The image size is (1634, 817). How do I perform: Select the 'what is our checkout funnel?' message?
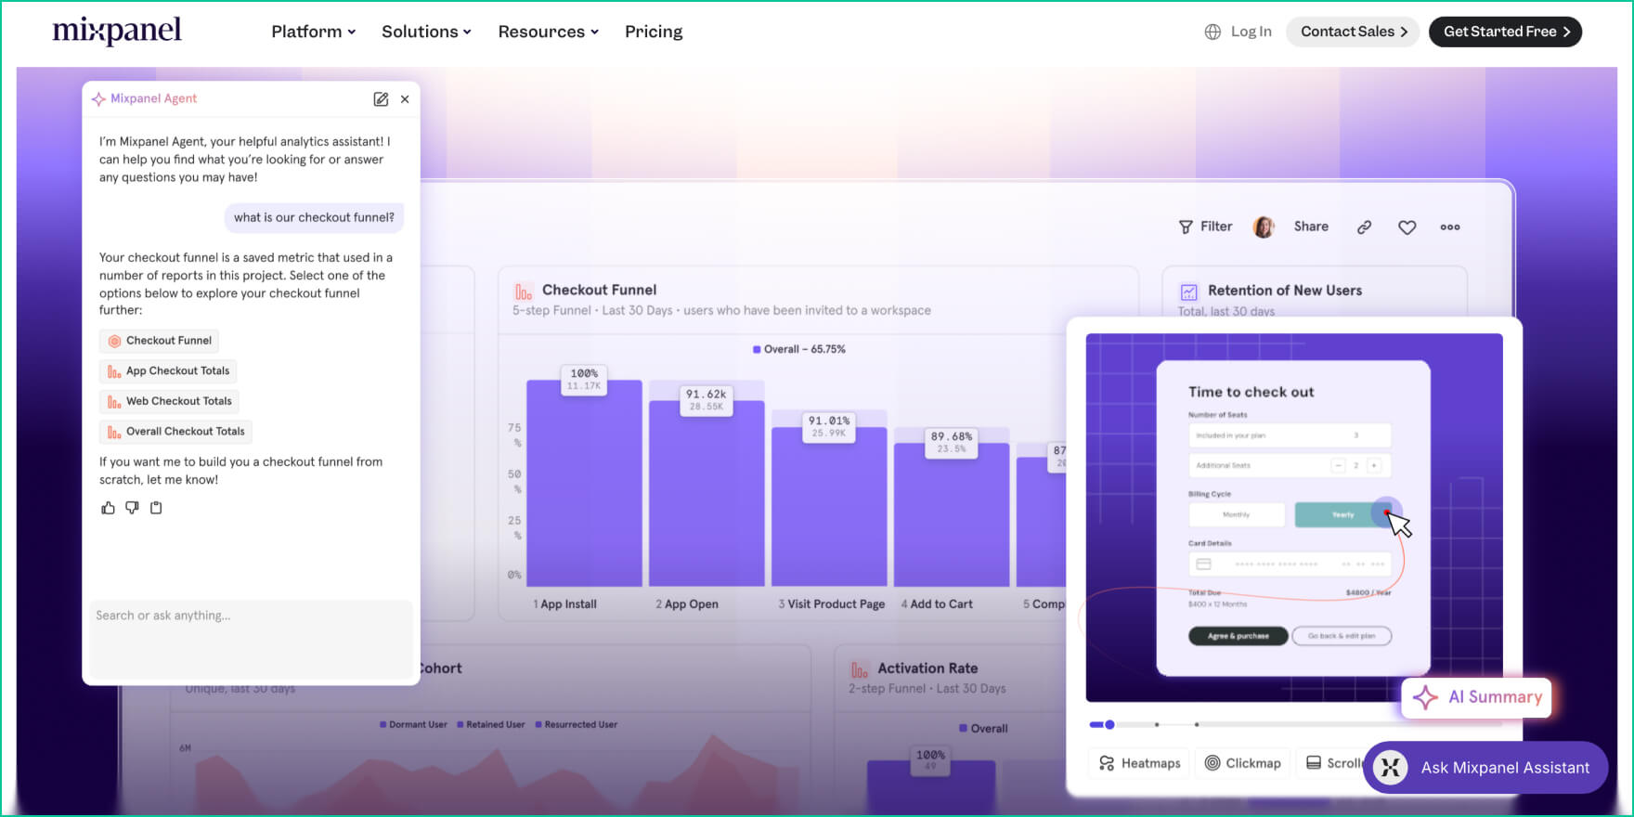(x=314, y=217)
